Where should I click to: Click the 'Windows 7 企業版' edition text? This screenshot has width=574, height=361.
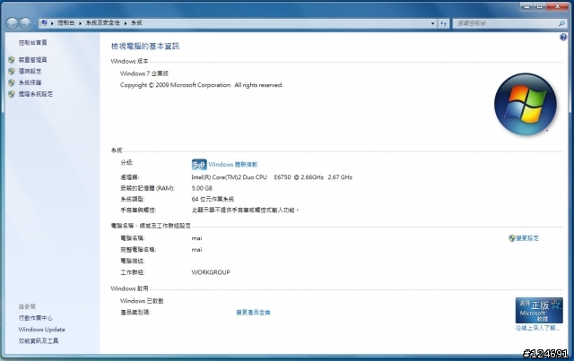(144, 73)
